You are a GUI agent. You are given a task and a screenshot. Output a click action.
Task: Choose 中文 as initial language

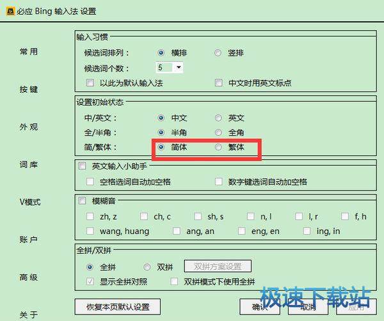pyautogui.click(x=161, y=118)
